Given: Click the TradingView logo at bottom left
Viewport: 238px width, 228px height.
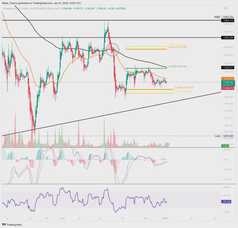Looking at the screenshot, I should [x=12, y=224].
